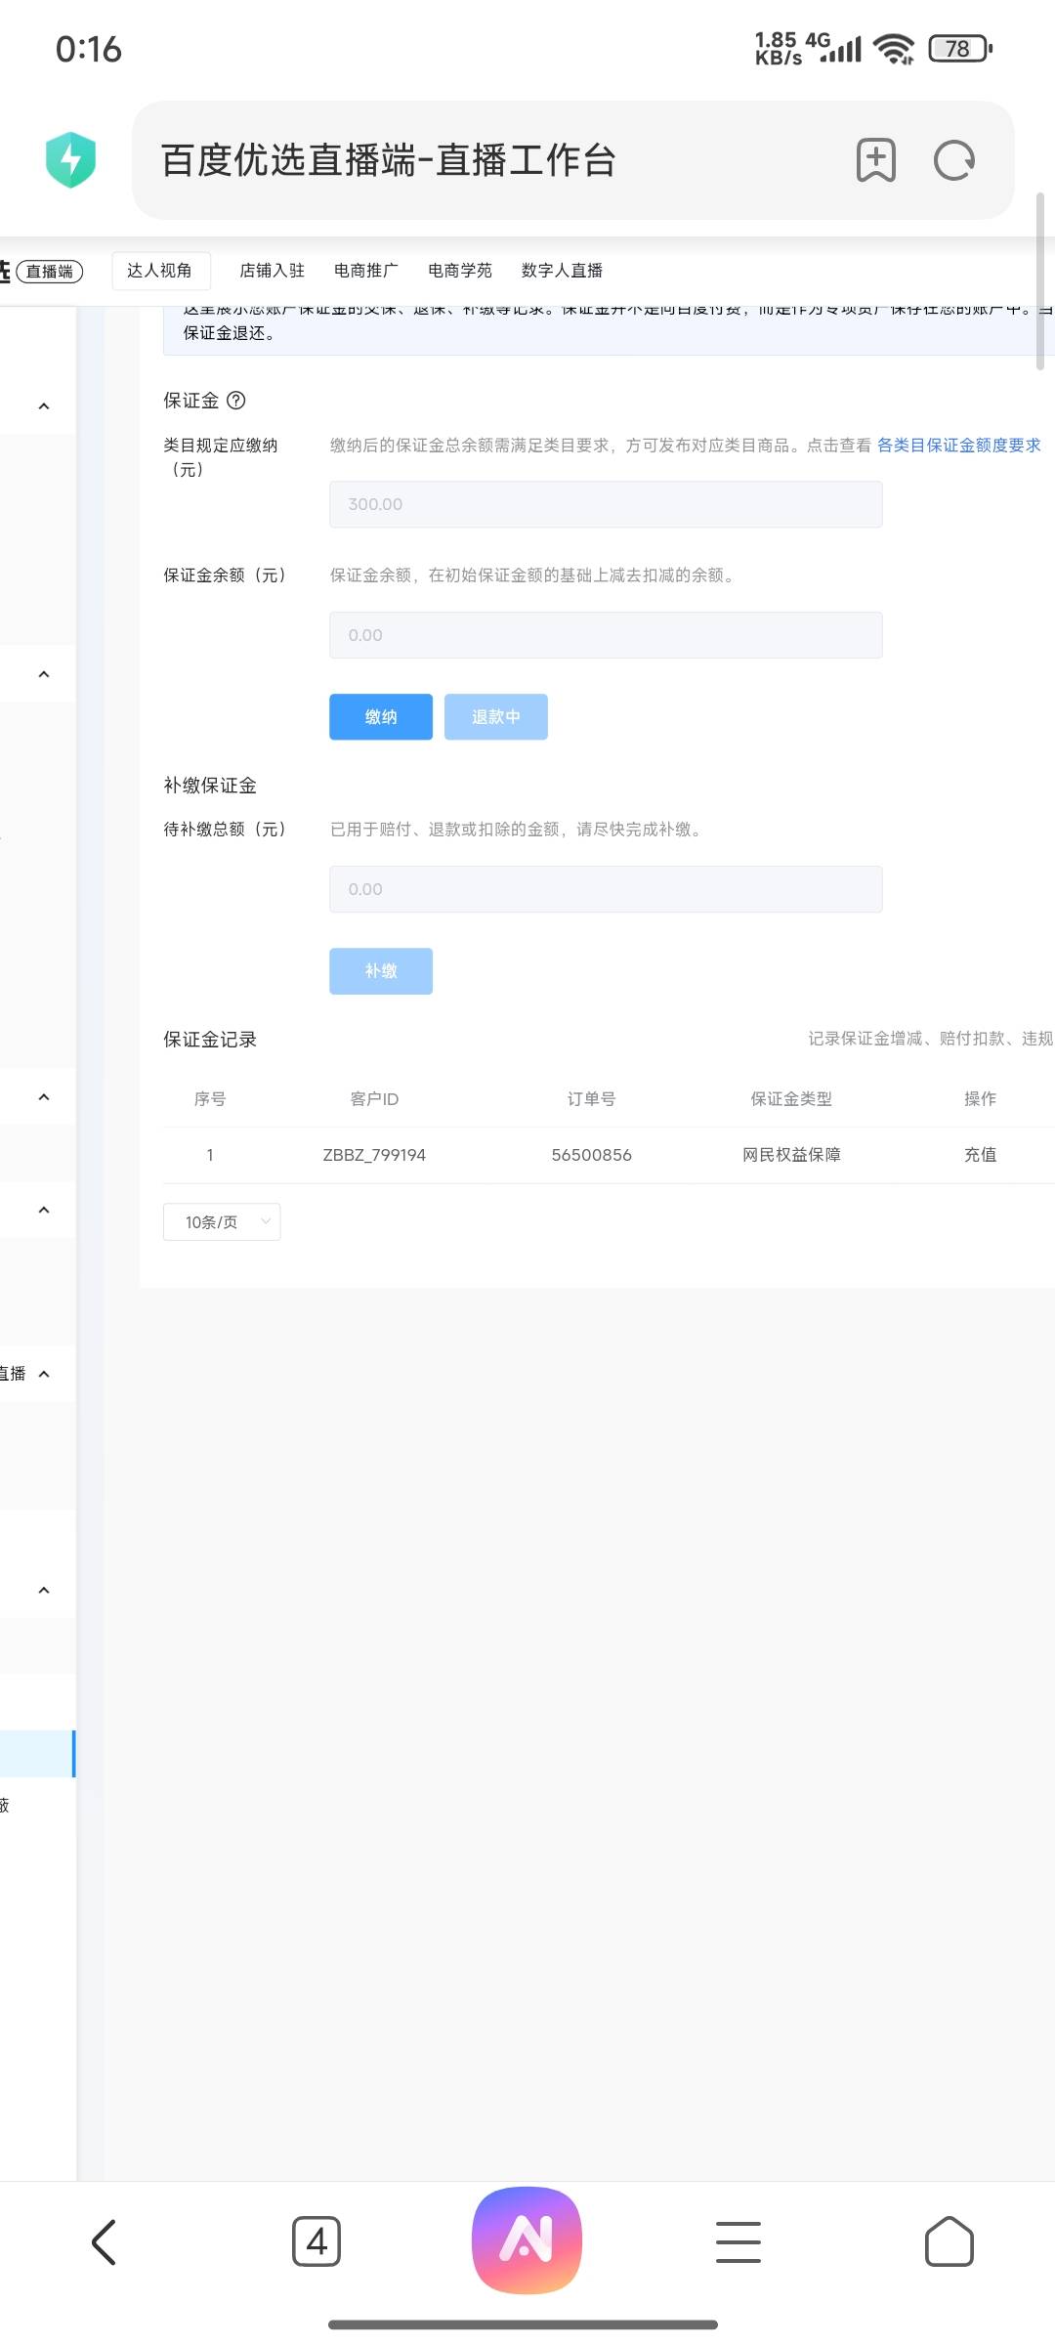Switch to the 达人视角 tab
Screen dimensions: 1055x2345
pos(160,271)
